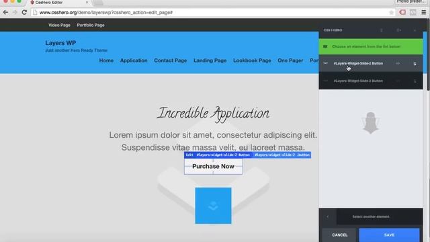The height and width of the screenshot is (242, 430).
Task: Click Select another element
Action: pos(371,216)
